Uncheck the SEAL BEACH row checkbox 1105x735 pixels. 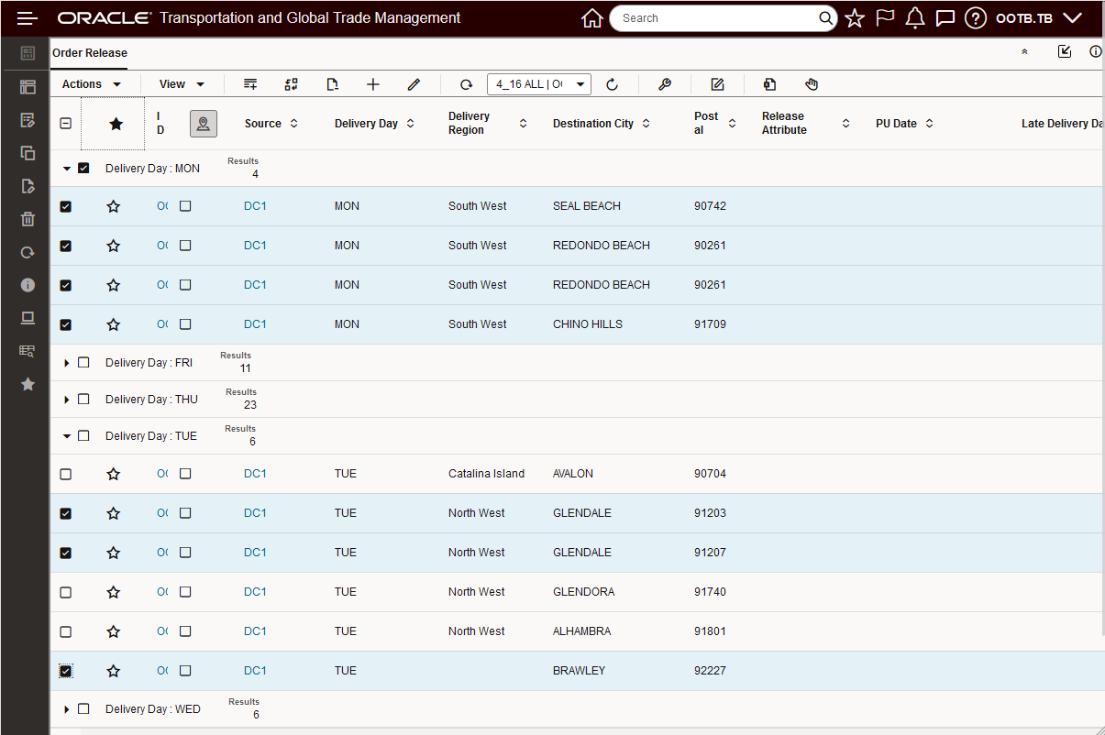tap(65, 207)
